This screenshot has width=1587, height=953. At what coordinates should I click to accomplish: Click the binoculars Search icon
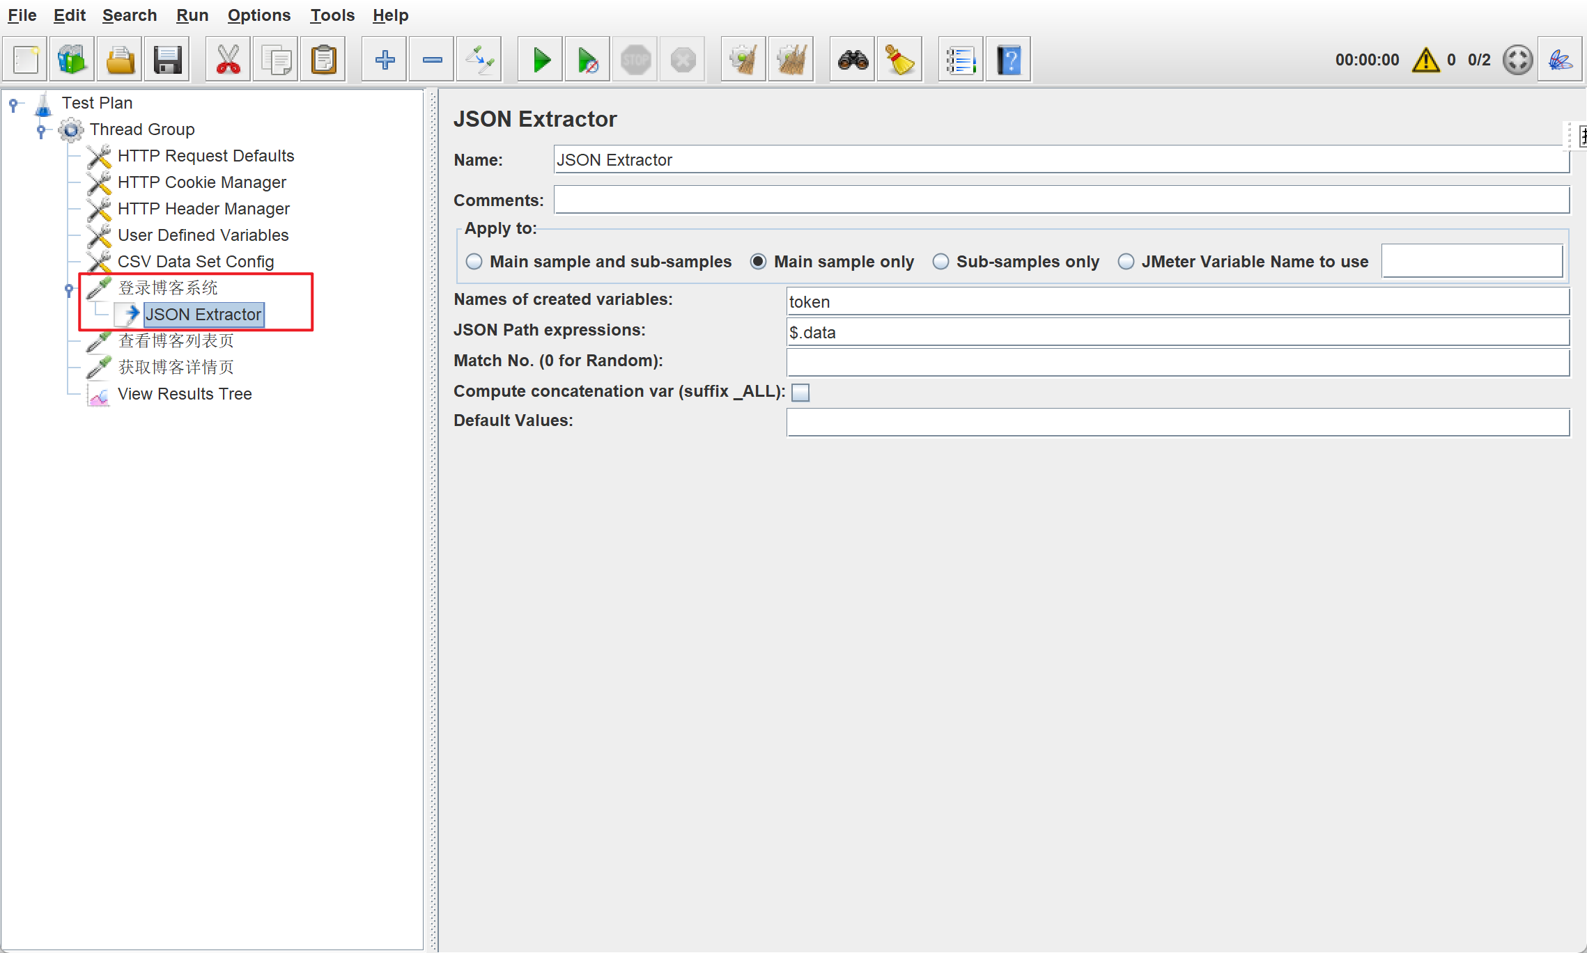point(853,60)
